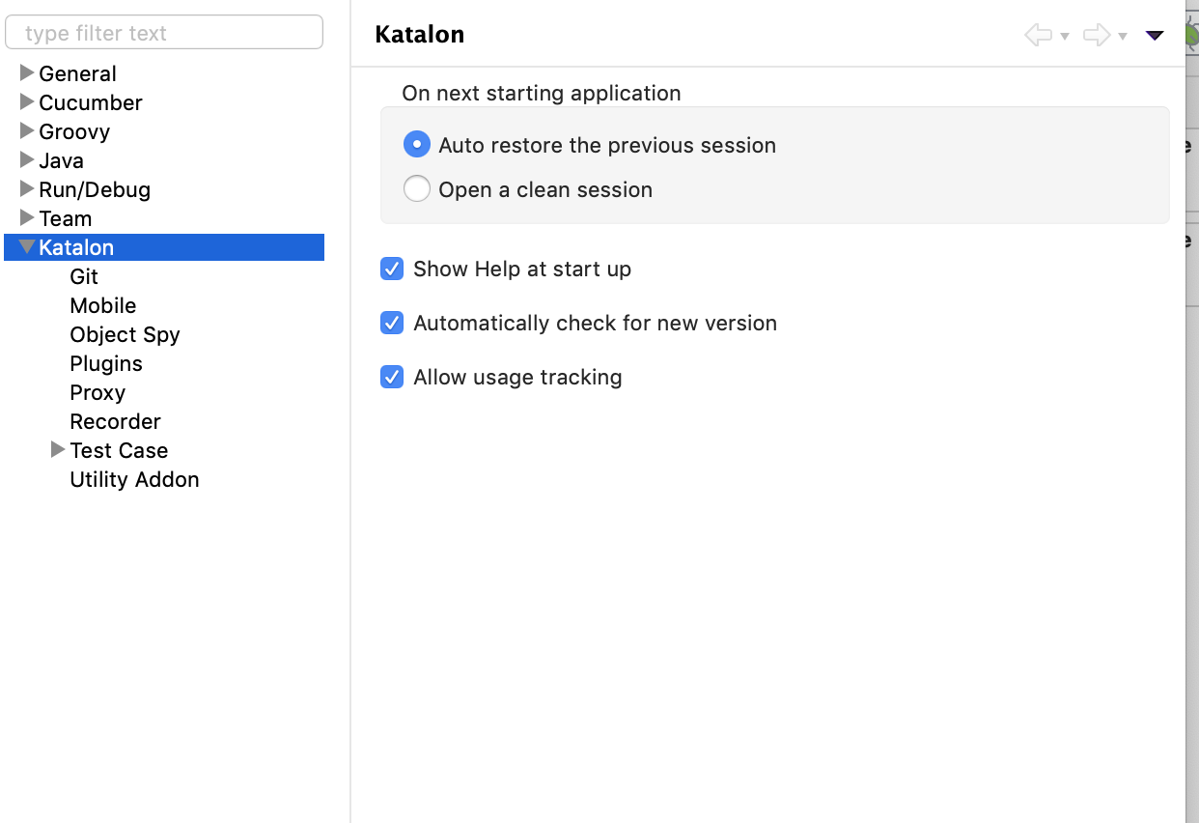Expand the Test Case subtree

coord(58,450)
